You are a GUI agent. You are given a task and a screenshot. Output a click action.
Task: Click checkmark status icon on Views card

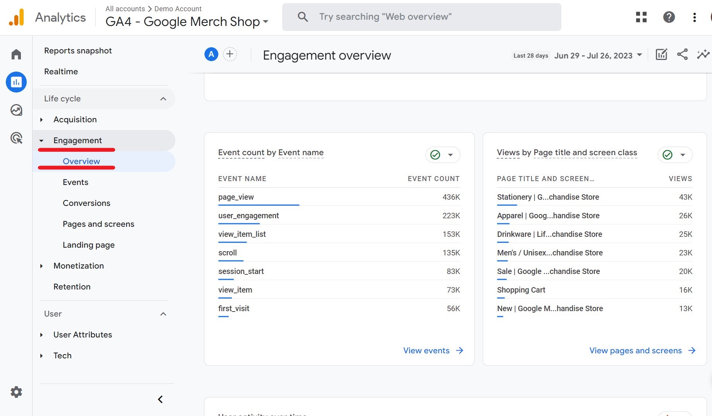click(667, 155)
